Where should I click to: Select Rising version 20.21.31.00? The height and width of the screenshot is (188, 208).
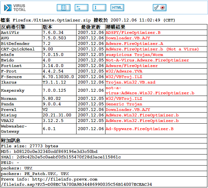click(57, 115)
